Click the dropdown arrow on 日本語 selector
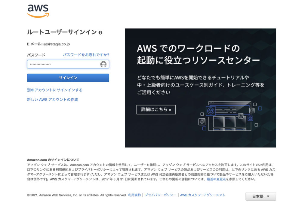Screen dimensions: 308x212 click(268, 196)
